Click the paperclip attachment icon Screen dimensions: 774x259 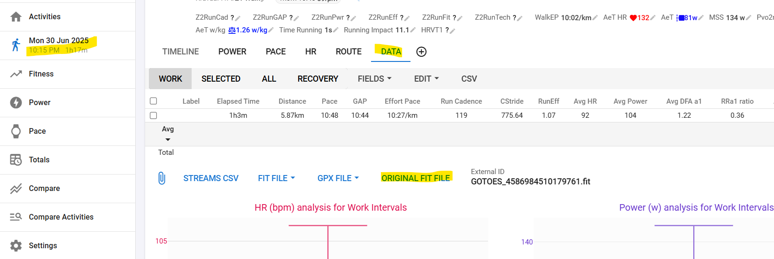(162, 178)
